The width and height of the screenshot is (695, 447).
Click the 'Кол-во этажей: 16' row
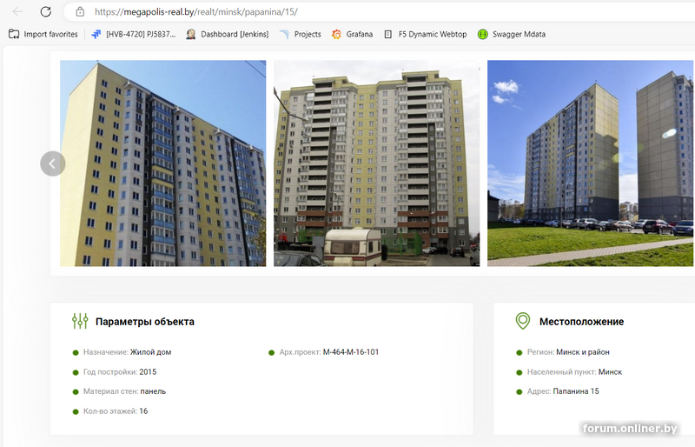[x=110, y=411]
